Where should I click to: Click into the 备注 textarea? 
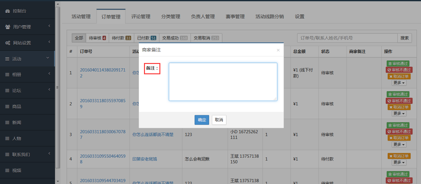tap(223, 82)
